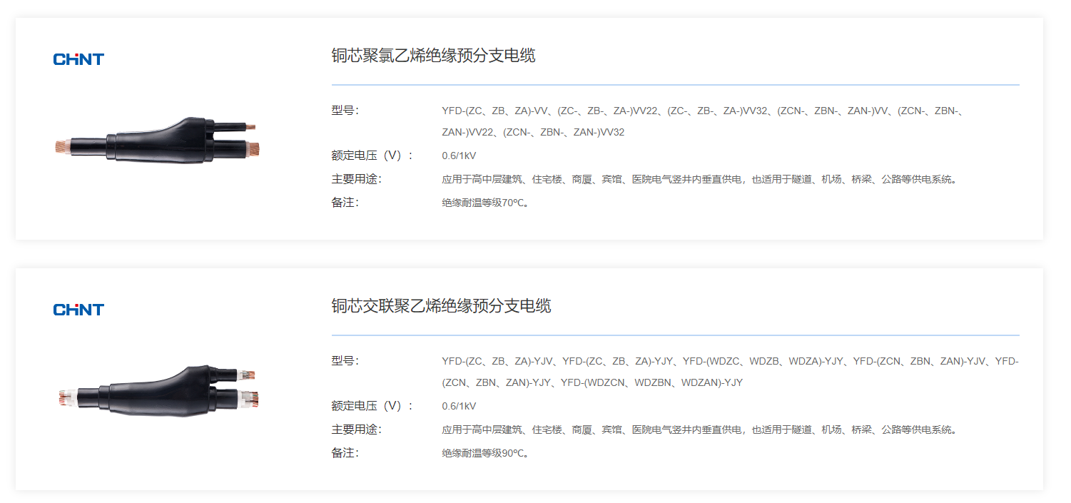Click the note 绝缘耐温等级70℃
The image size is (1071, 503).
486,203
